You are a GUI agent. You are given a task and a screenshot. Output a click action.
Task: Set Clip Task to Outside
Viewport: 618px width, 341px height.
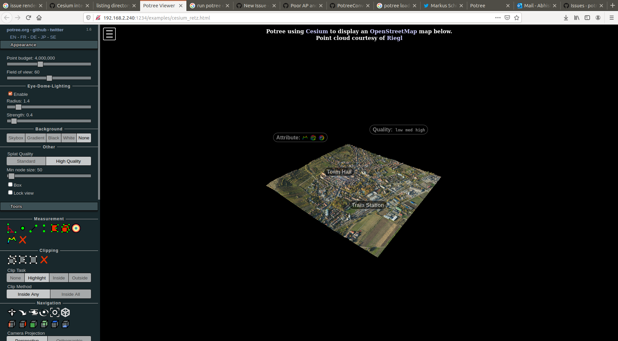pos(80,277)
